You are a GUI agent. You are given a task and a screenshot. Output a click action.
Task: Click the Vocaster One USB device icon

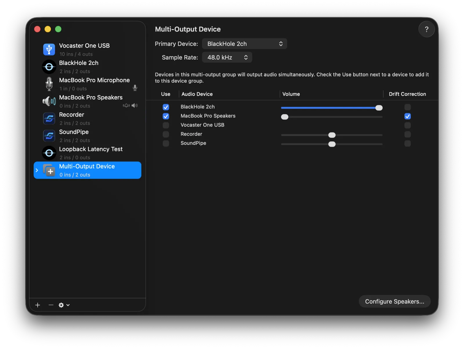(49, 49)
